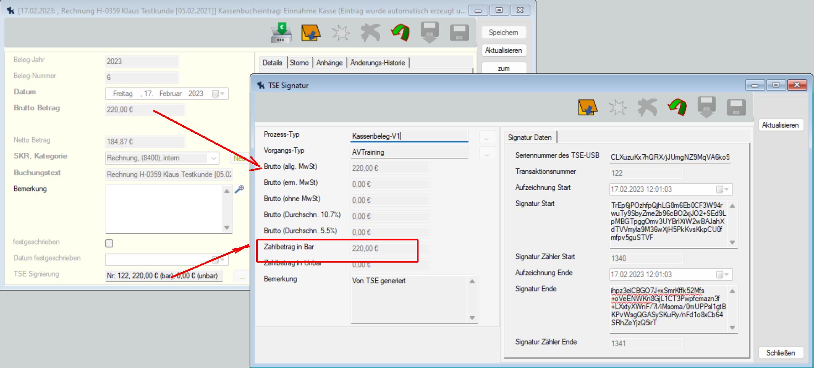Image resolution: width=814 pixels, height=368 pixels.
Task: Click Aktualisieren in the TSE Signatur window
Action: [x=780, y=125]
